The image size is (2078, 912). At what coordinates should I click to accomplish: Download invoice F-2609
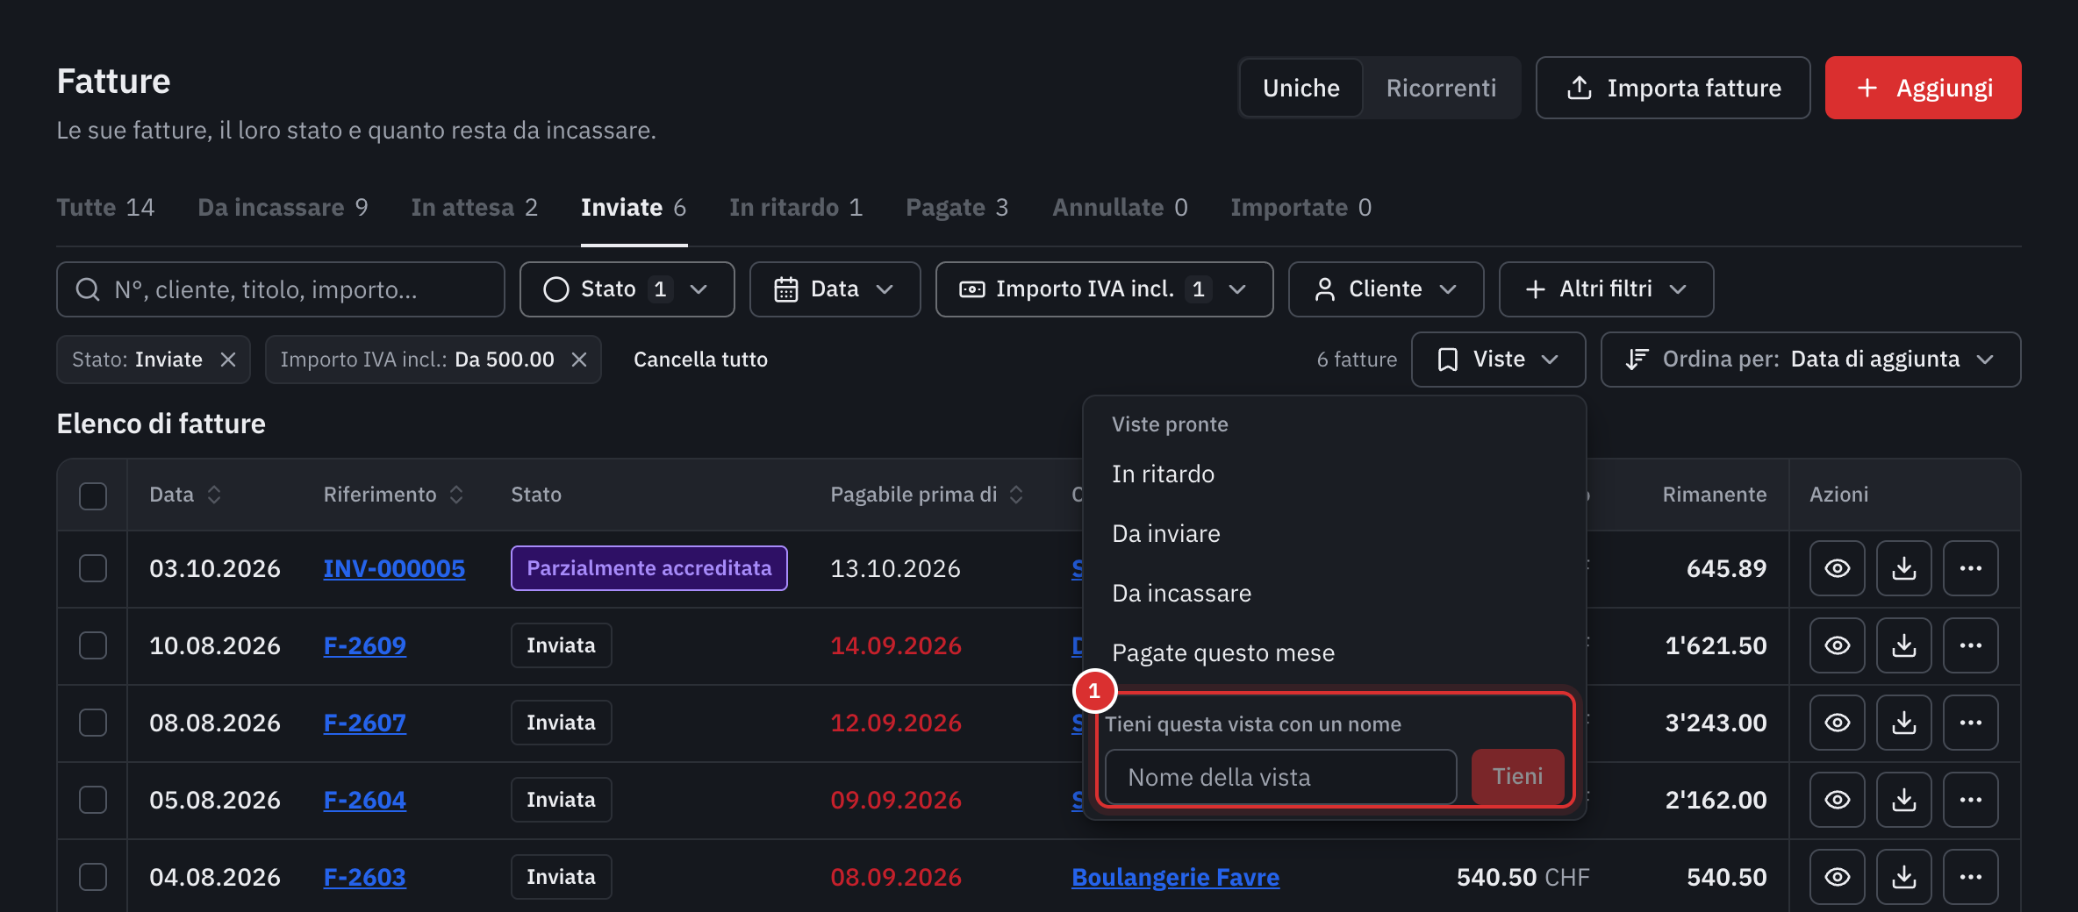pos(1903,645)
